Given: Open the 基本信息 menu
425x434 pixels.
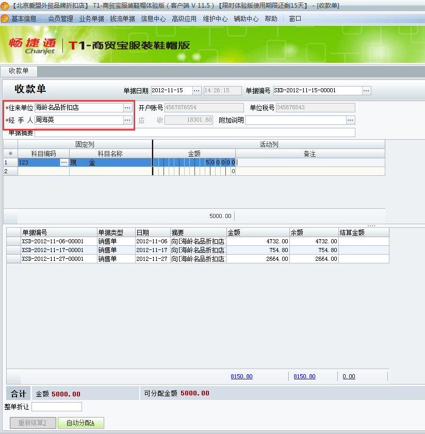Looking at the screenshot, I should 24,19.
